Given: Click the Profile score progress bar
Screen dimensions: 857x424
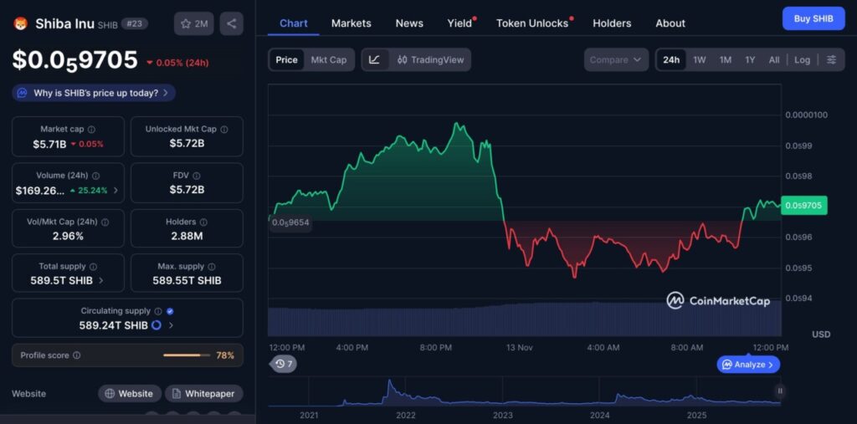Looking at the screenshot, I should (187, 355).
